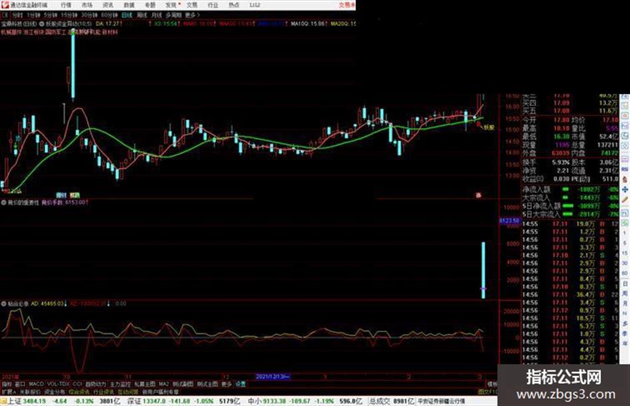The width and height of the screenshot is (630, 406).
Task: Open the L1L2 menu item
Action: coord(255,5)
